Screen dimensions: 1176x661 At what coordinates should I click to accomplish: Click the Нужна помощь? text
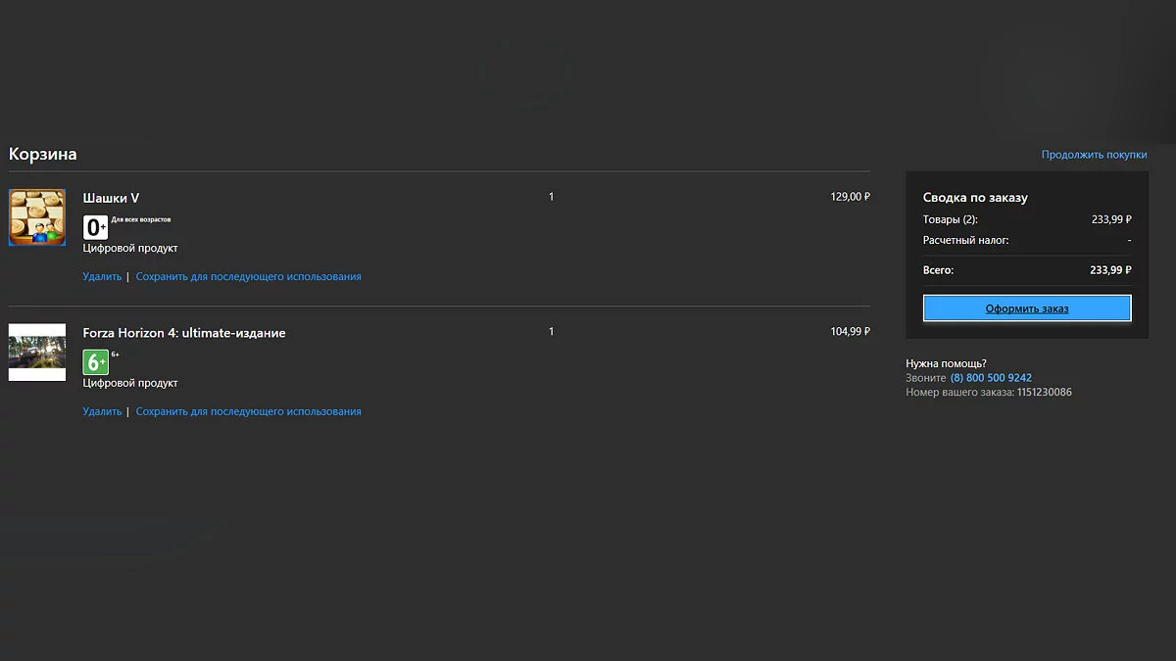[x=946, y=364]
